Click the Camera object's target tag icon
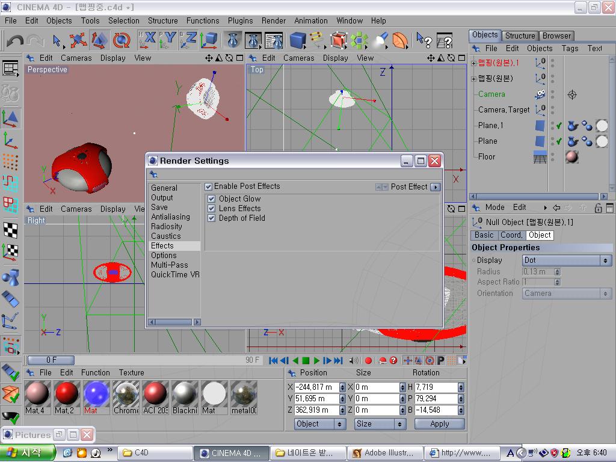 (572, 94)
